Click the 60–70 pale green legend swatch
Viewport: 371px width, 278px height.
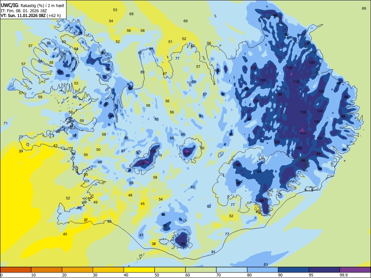(x=201, y=270)
